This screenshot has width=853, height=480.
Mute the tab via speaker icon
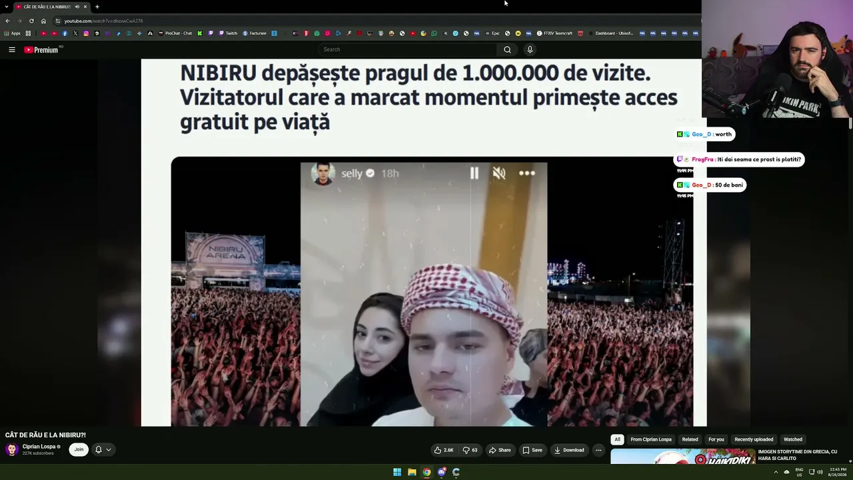pyautogui.click(x=77, y=7)
